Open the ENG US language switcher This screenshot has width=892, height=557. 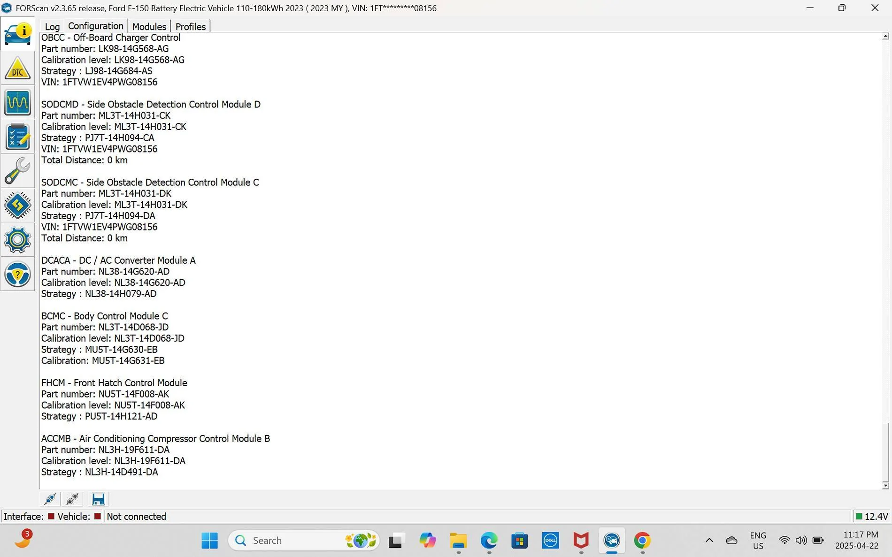758,541
